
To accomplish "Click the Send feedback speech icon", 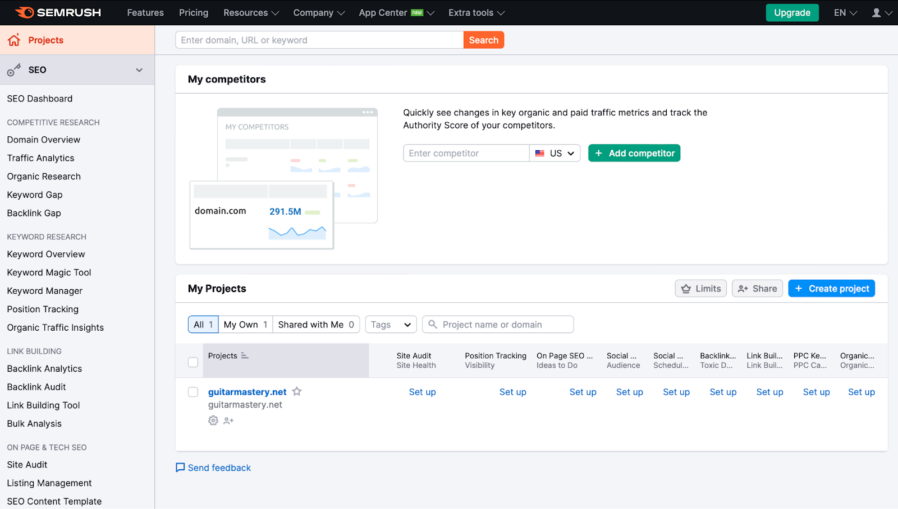I will [180, 468].
